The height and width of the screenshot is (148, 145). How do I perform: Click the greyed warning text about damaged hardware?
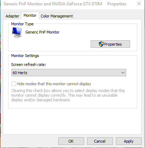click(68, 95)
